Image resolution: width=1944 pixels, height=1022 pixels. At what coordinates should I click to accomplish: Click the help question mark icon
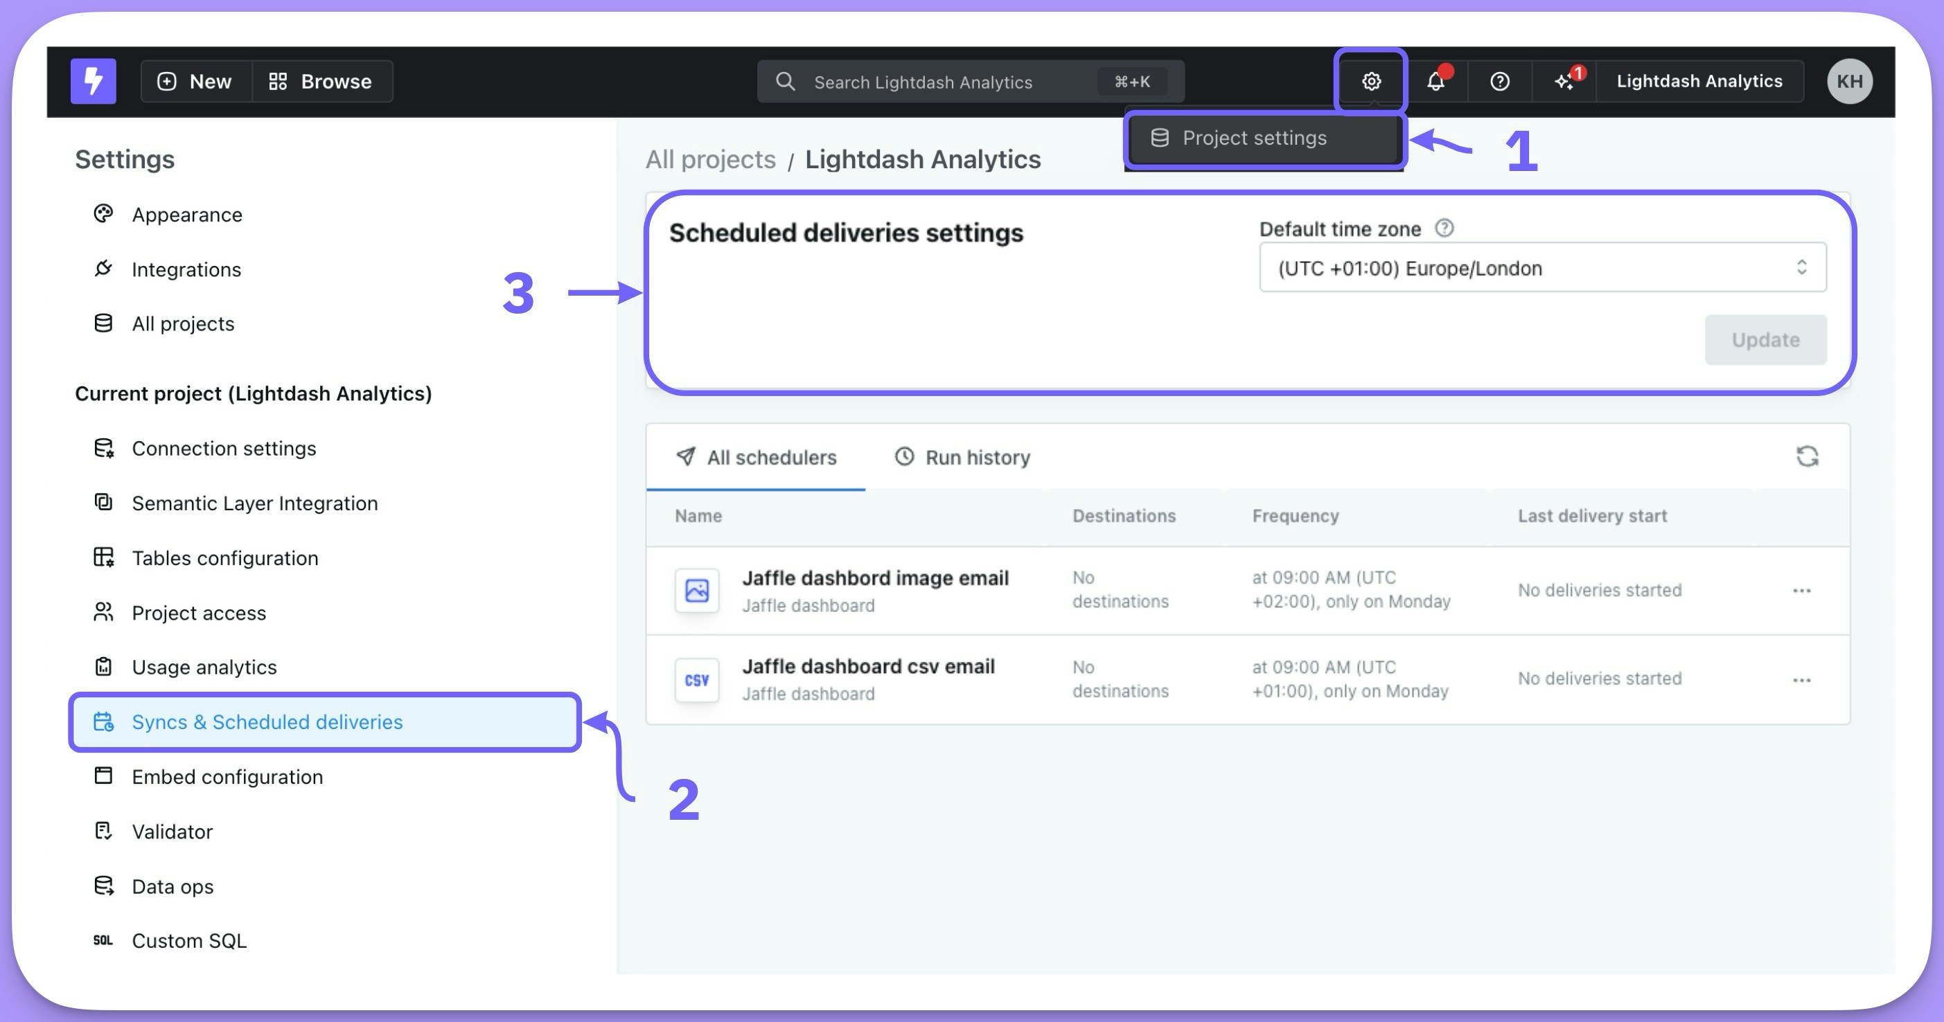1499,81
